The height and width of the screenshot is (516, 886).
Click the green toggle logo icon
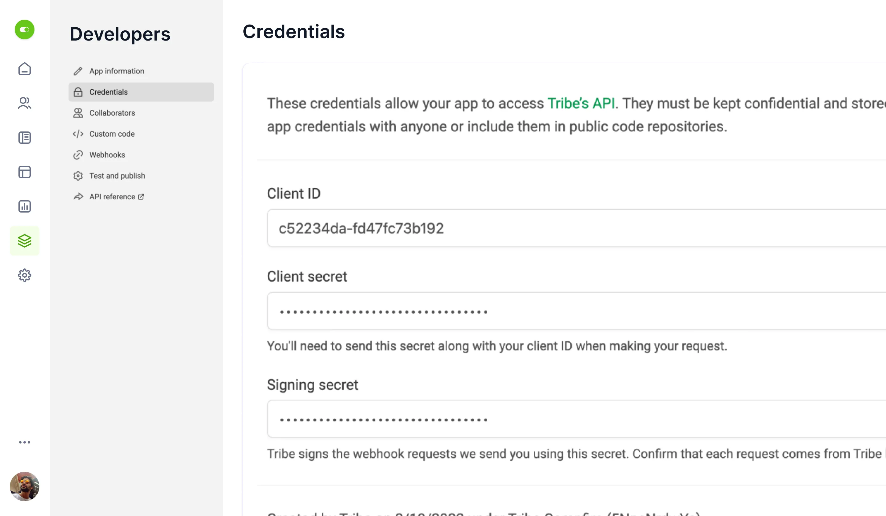pyautogui.click(x=25, y=29)
